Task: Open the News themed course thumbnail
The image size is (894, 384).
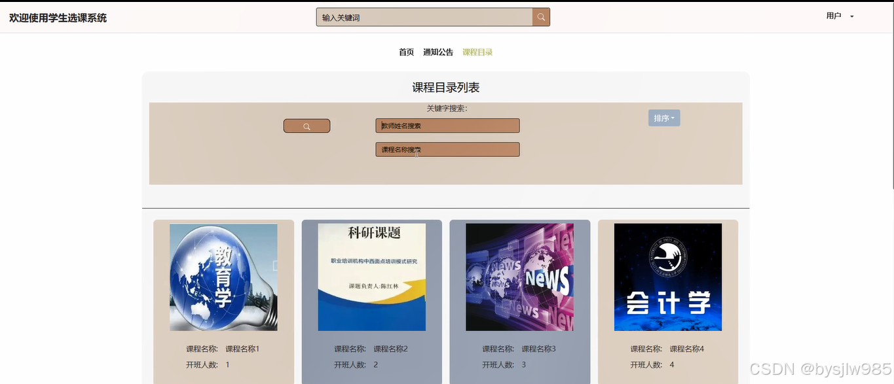Action: tap(520, 276)
